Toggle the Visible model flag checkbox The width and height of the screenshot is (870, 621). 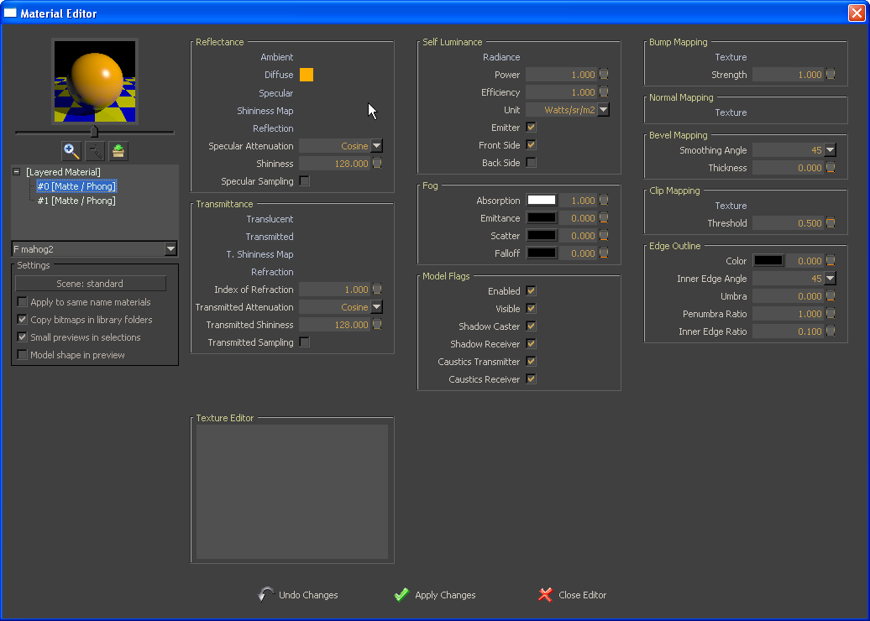coord(531,308)
